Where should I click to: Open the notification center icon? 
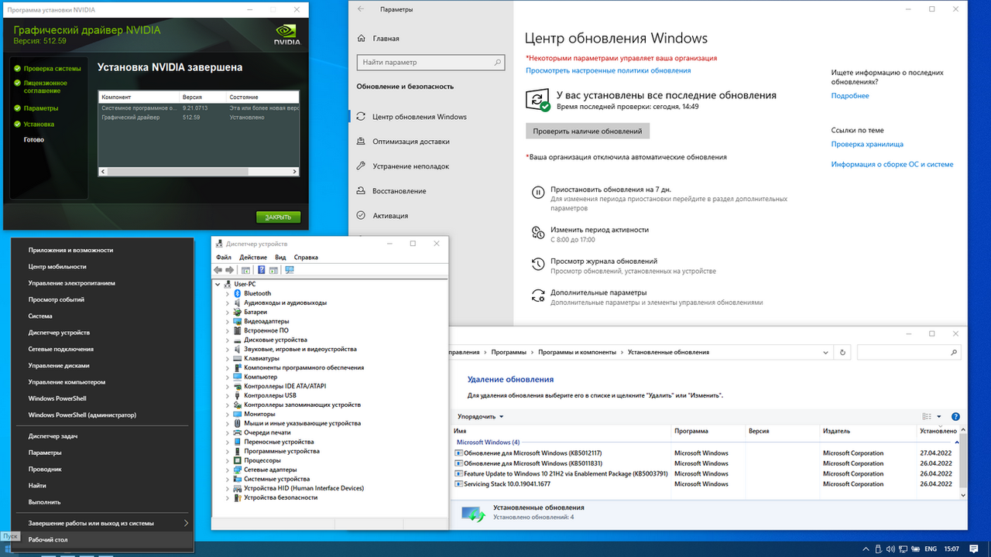[x=973, y=548]
